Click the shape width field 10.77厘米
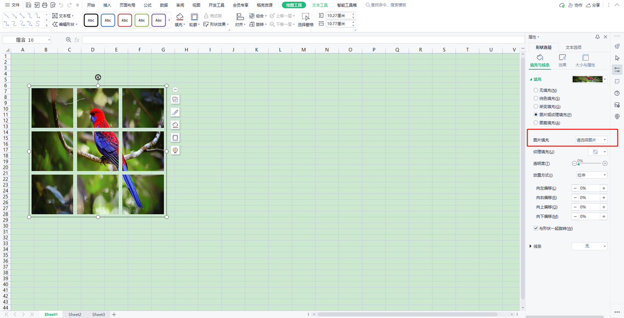 [340, 24]
